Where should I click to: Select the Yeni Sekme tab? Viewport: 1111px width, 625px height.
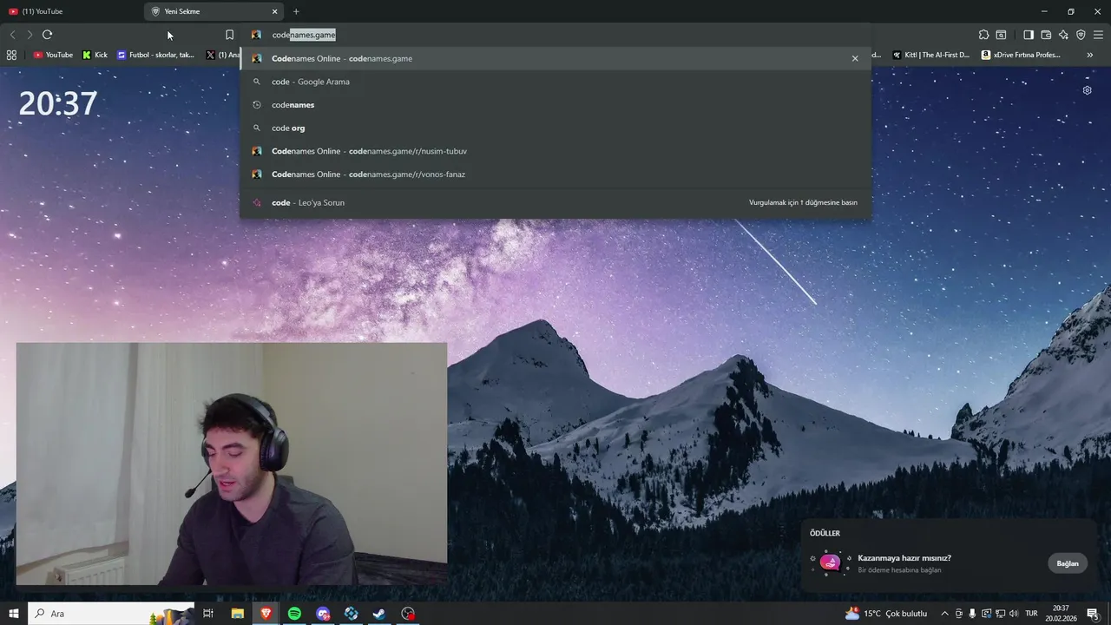click(x=214, y=11)
